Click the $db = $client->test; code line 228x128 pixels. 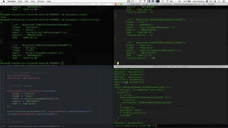click(x=19, y=76)
